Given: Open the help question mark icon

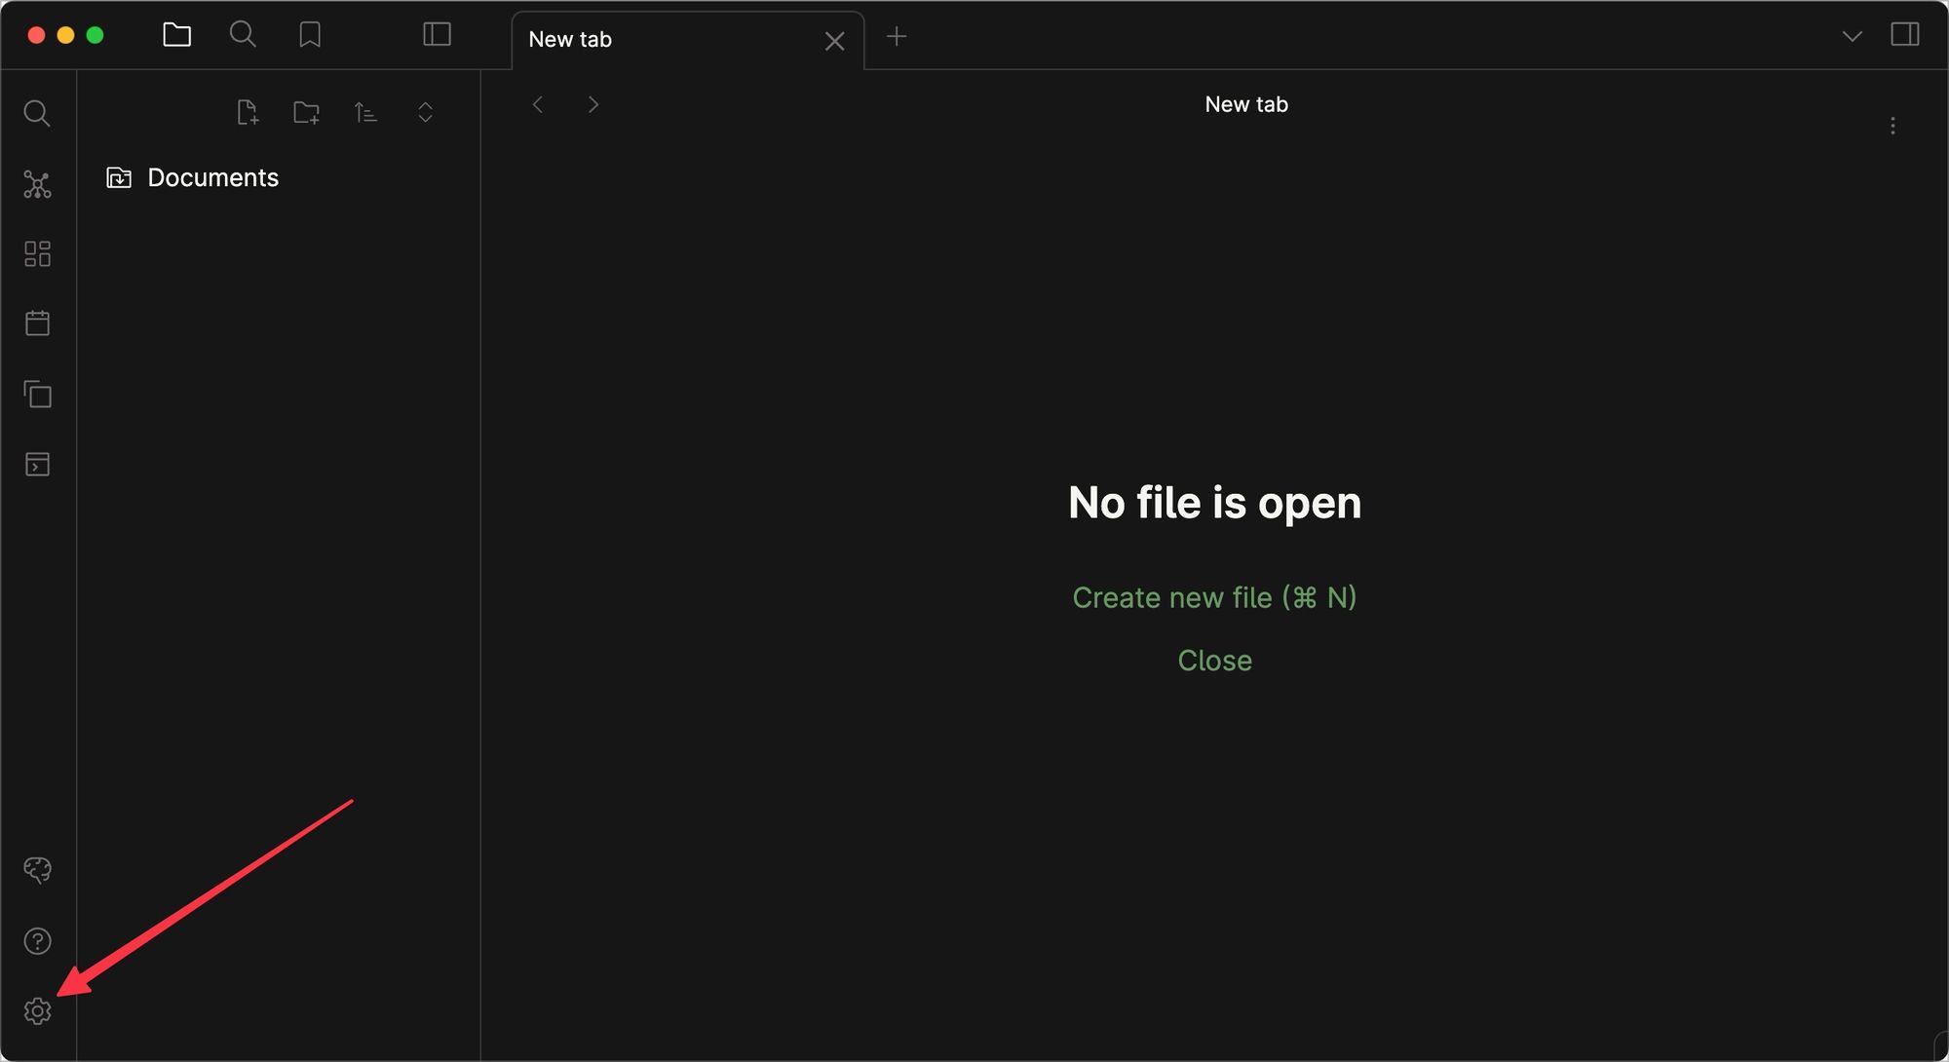Looking at the screenshot, I should point(37,940).
